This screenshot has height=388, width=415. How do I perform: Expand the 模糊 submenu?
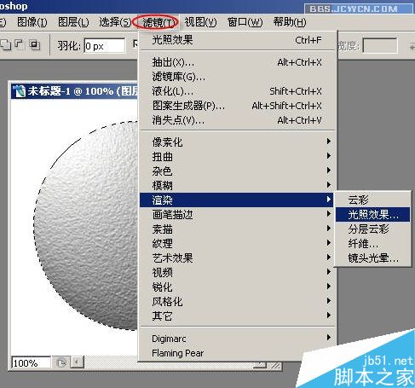238,185
